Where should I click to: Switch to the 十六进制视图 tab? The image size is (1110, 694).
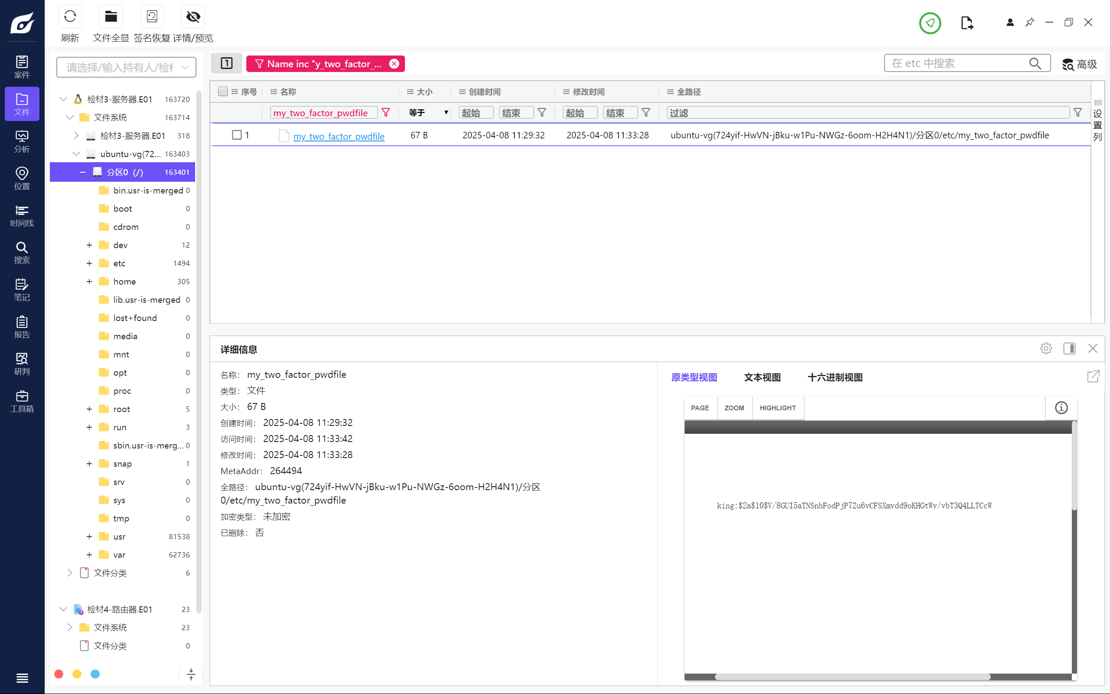click(x=835, y=377)
